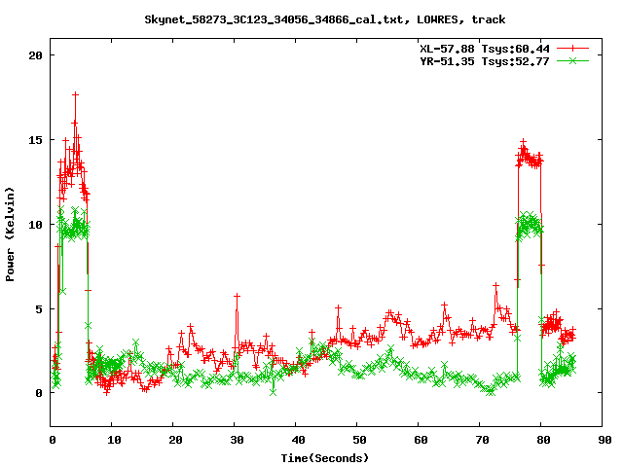Click the x-axis tick label 70
Viewport: 623px width, 467px height.
(x=482, y=440)
